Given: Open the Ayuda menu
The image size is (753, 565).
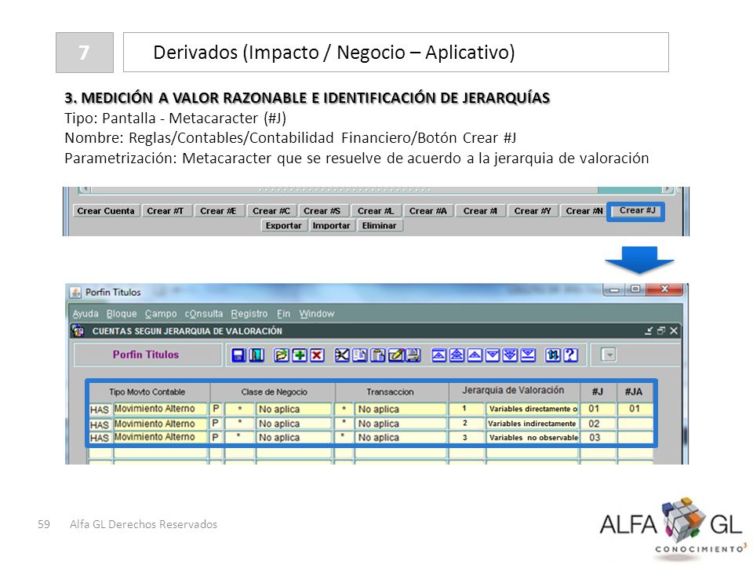Looking at the screenshot, I should [x=85, y=314].
